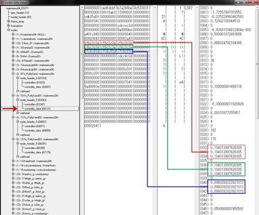Image resolution: width=259 pixels, height=215 pixels.
Task: Expand the 16-pelvis_g node
Action: click(x=13, y=174)
